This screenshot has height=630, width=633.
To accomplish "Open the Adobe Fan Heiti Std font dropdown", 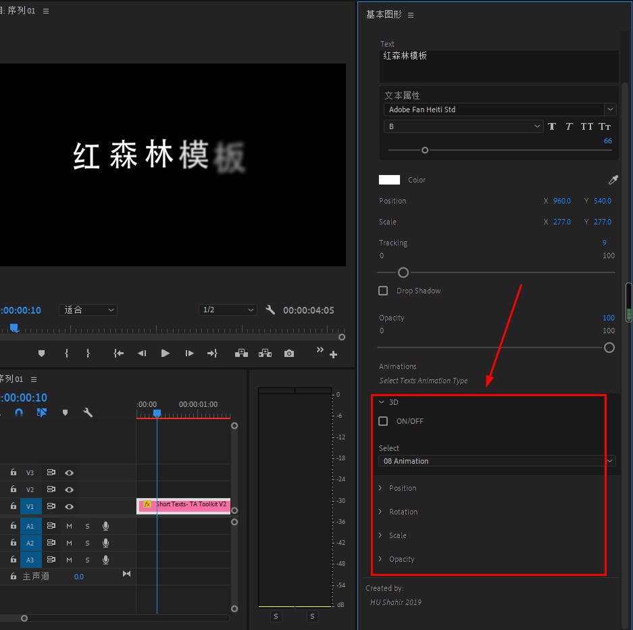I will (499, 110).
